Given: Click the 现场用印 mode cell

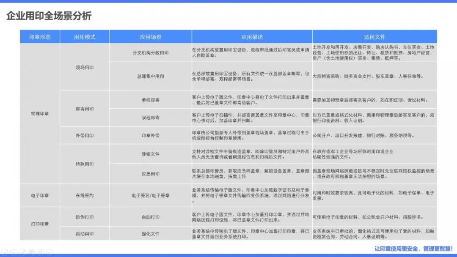Looking at the screenshot, I should pyautogui.click(x=85, y=67).
